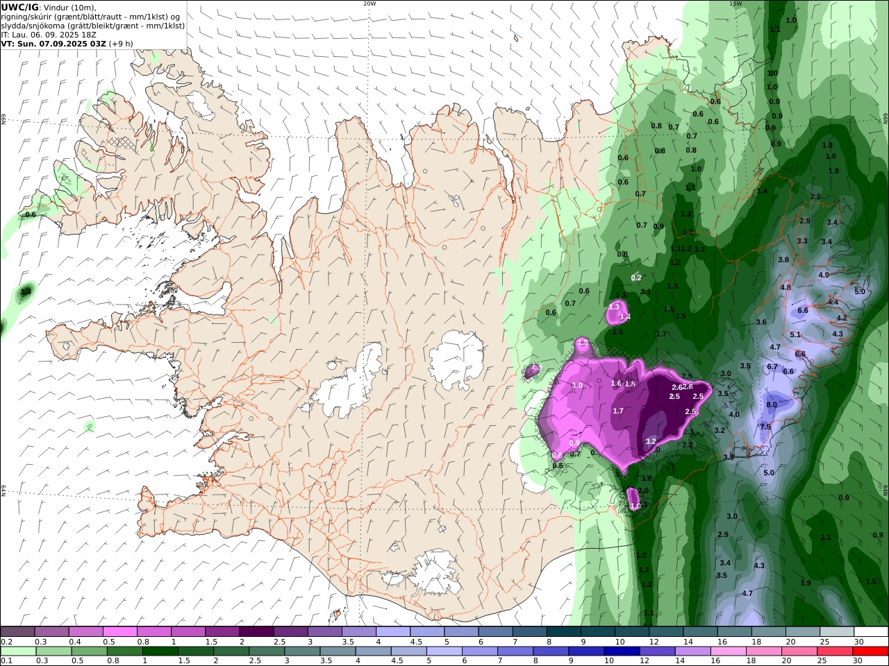The width and height of the screenshot is (889, 666).
Task: Select the 8 blue rain legend swatch
Action: 551,651
